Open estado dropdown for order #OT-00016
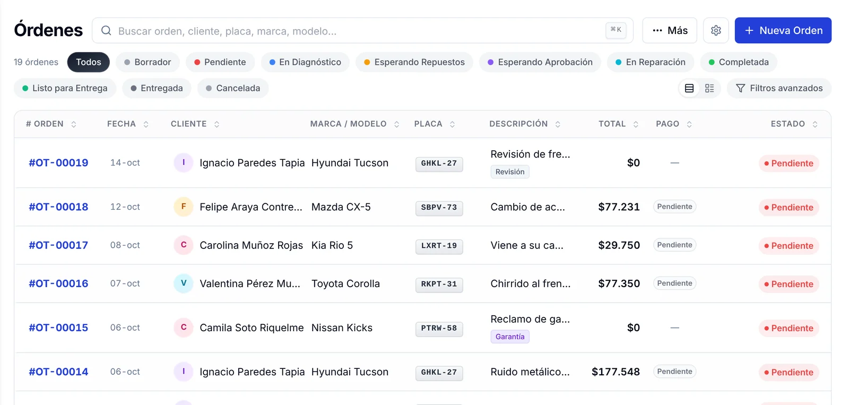 789,284
